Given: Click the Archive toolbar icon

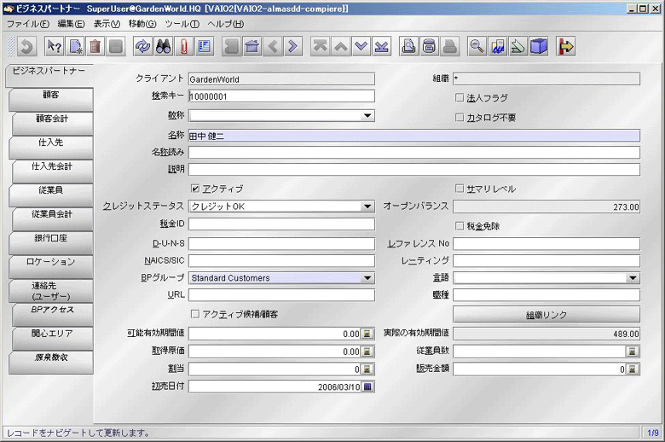Looking at the screenshot, I should (x=429, y=46).
